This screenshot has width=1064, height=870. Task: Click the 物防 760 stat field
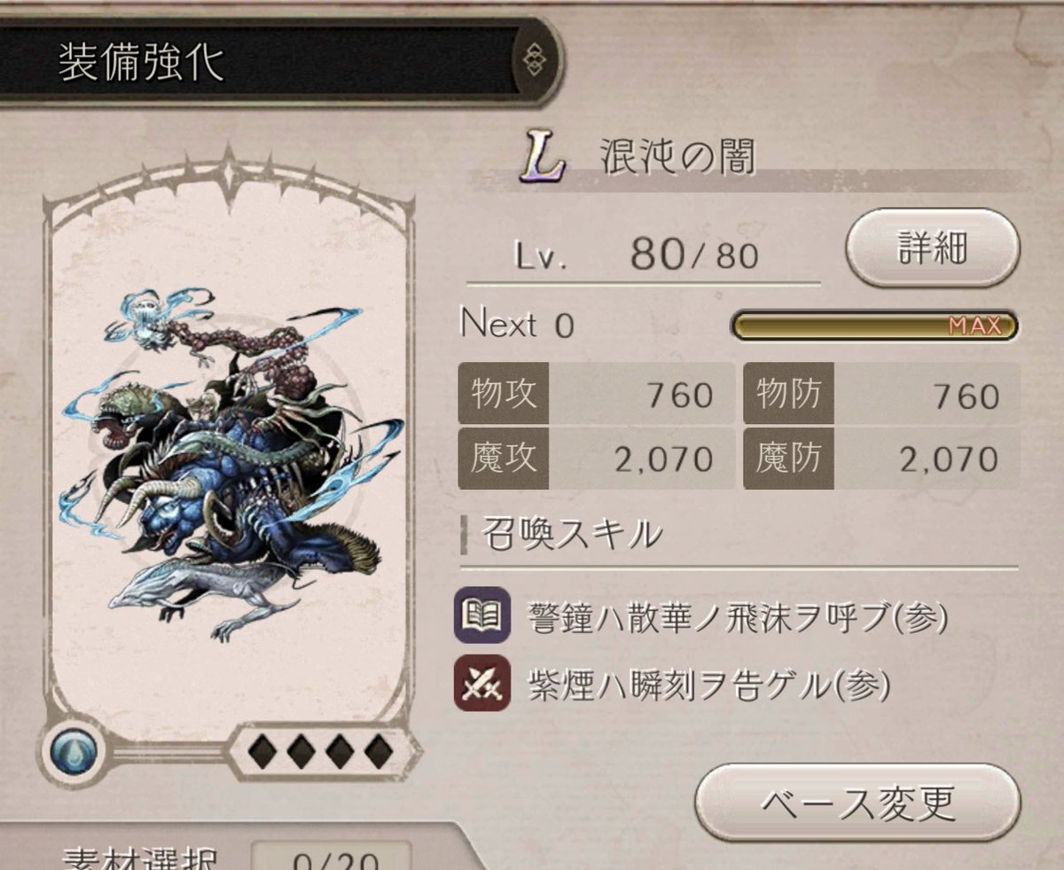(x=881, y=396)
